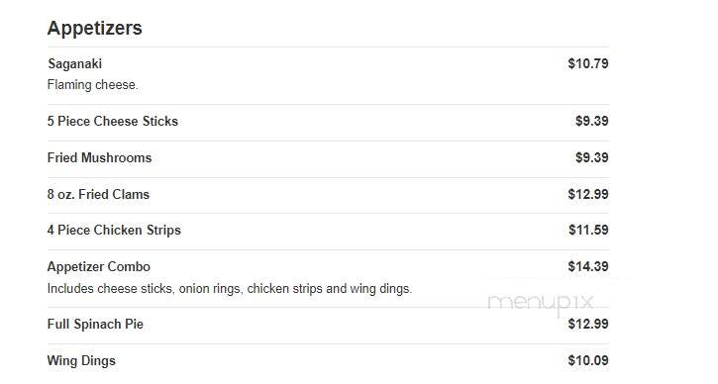Click the Appetizer Combo price $14.39
The height and width of the screenshot is (384, 718).
click(x=588, y=266)
